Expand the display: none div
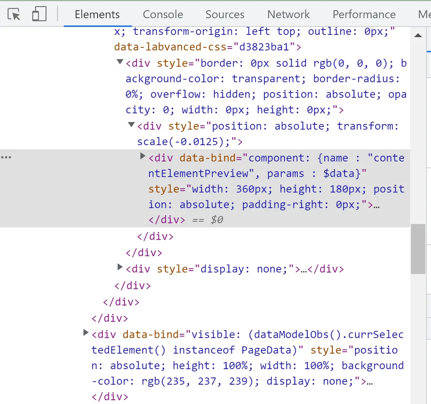This screenshot has height=404, width=431. click(x=120, y=267)
